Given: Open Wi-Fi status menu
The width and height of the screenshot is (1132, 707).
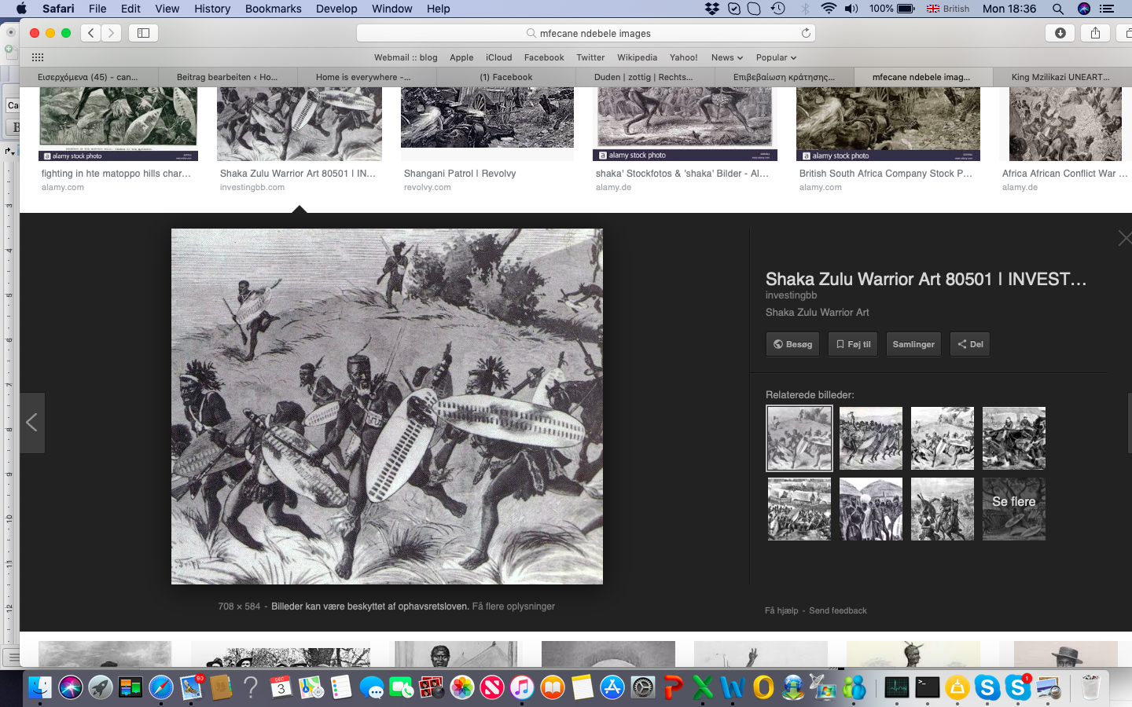Looking at the screenshot, I should coord(828,9).
